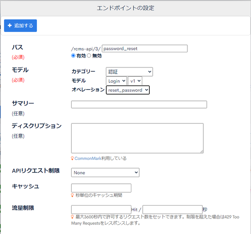Select the 有効 radio button
This screenshot has height=234, width=251.
pos(73,56)
